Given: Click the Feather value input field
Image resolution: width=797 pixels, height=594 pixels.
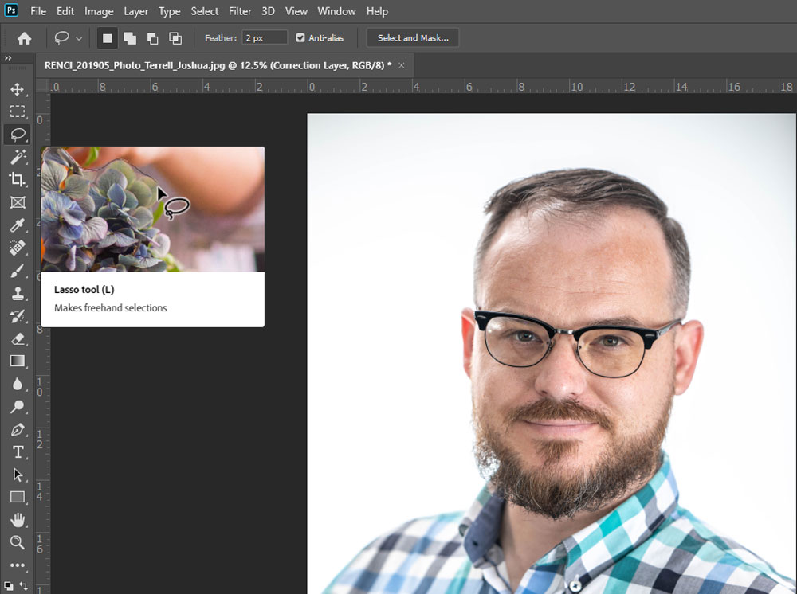Looking at the screenshot, I should (x=265, y=37).
